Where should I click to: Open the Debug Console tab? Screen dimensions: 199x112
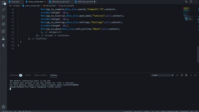click(40, 75)
